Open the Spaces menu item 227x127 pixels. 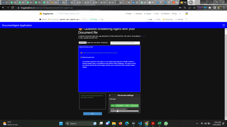[148, 14]
